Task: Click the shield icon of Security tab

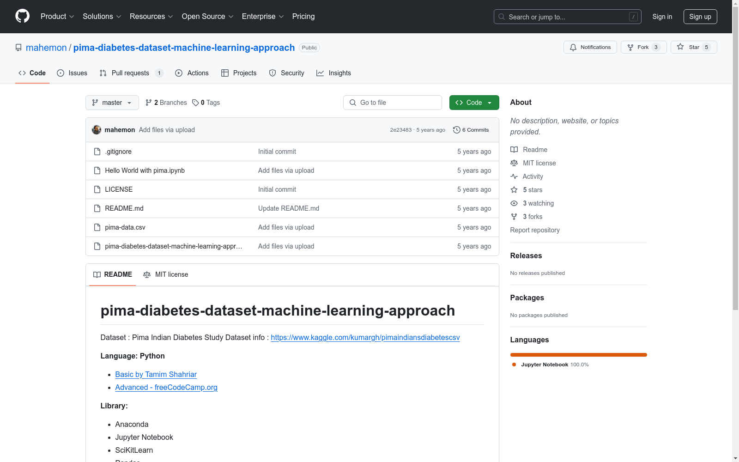Action: (273, 73)
